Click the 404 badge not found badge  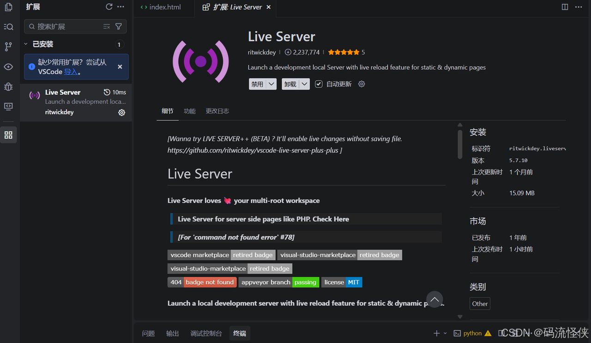202,282
